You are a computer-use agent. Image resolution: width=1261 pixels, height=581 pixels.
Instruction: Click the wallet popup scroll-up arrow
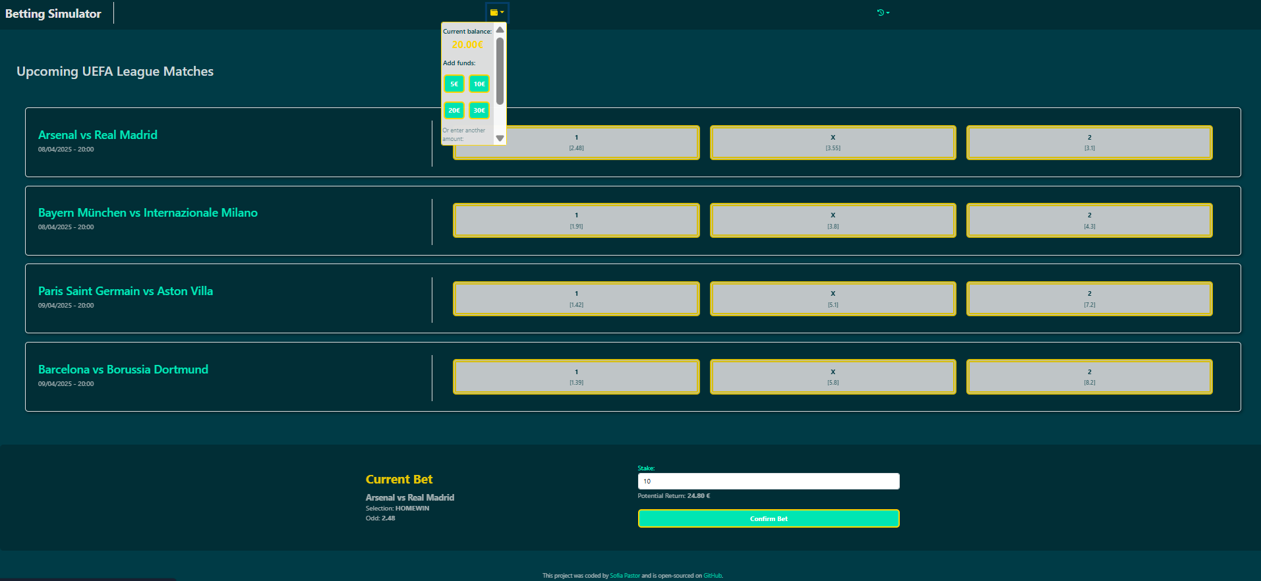[x=500, y=30]
